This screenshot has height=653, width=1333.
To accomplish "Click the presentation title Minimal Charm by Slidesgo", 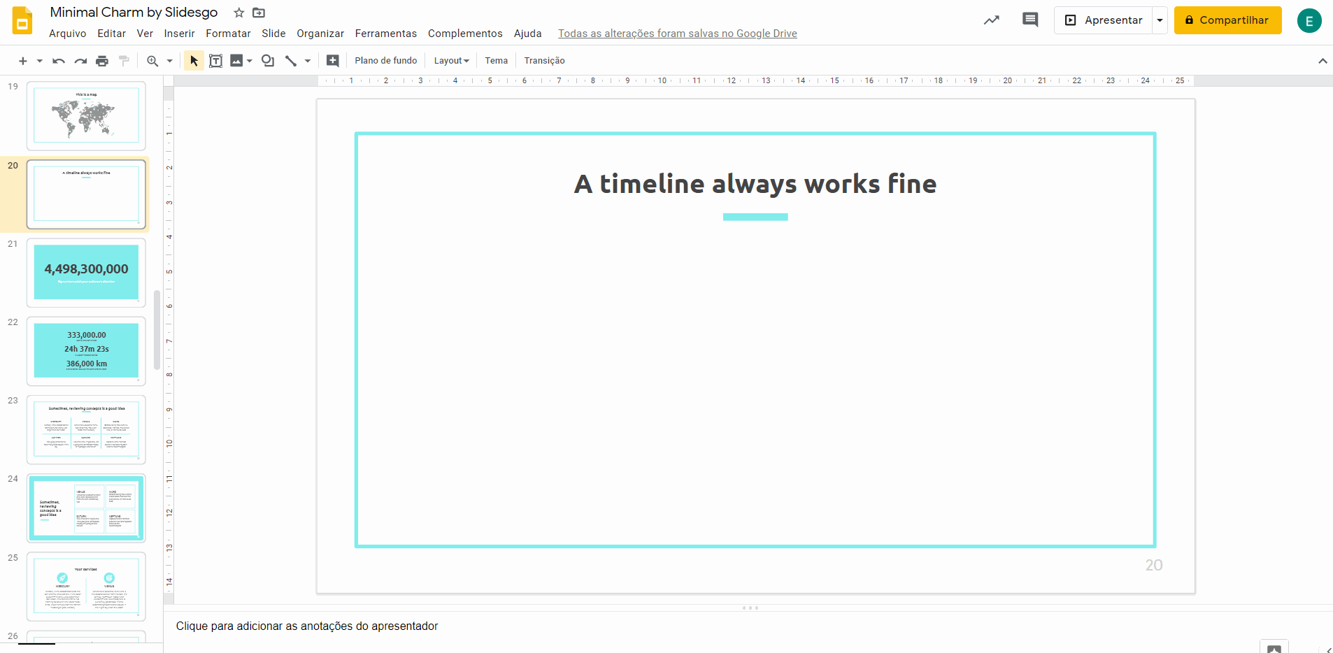I will (134, 13).
